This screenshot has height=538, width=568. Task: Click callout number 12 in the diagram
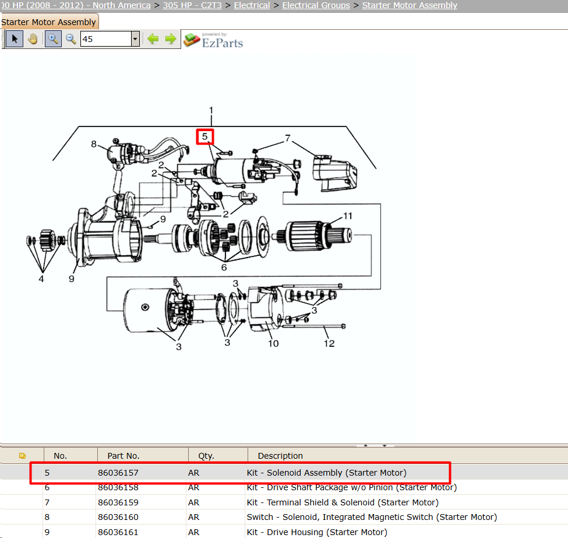coord(329,343)
